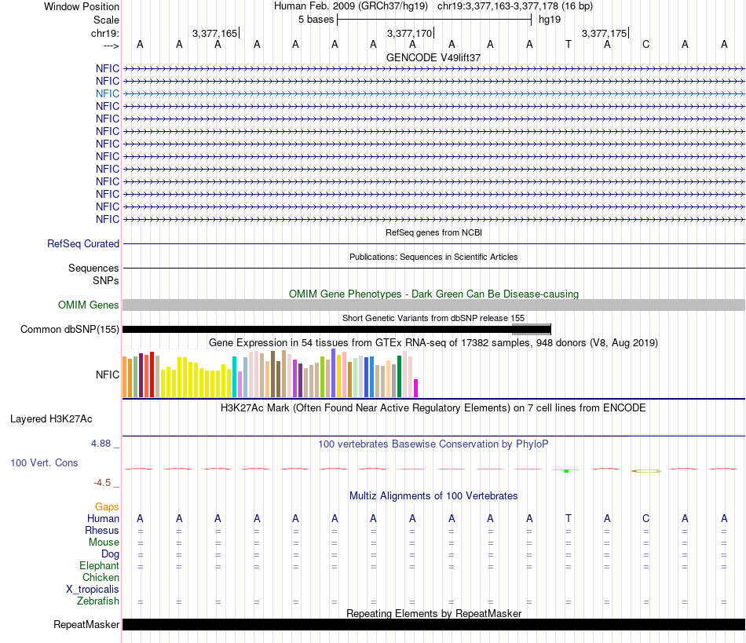Viewport: 746px width, 643px height.
Task: Click position marker 3,377,175 on ruler
Action: tap(605, 33)
